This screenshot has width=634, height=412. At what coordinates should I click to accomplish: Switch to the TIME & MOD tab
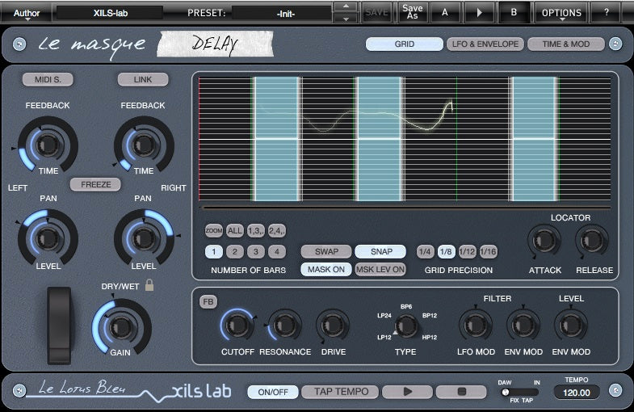point(565,44)
